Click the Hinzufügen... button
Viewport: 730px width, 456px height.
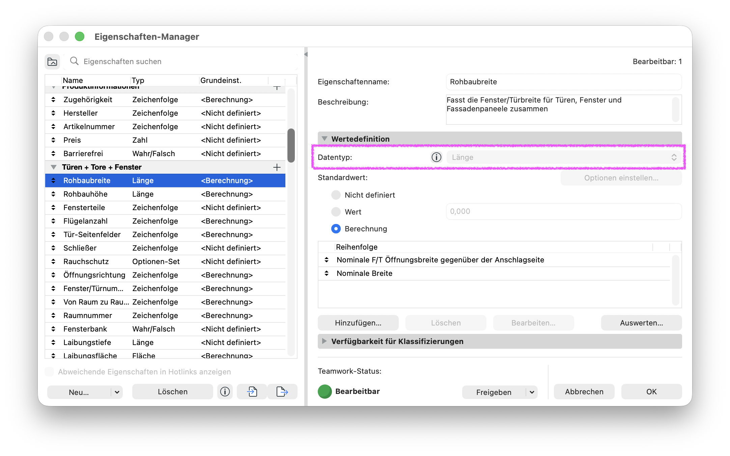[358, 323]
